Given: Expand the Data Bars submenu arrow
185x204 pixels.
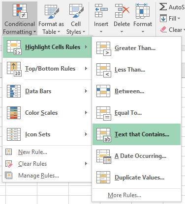Looking at the screenshot, I should 86,91.
